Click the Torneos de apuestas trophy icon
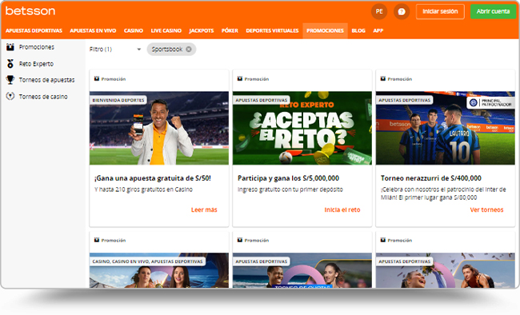 click(10, 80)
